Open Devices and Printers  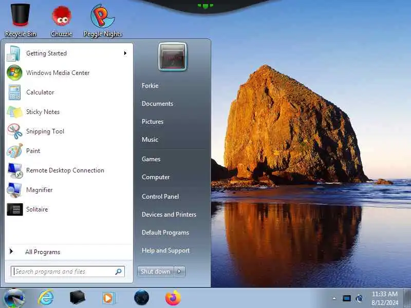[x=169, y=215]
